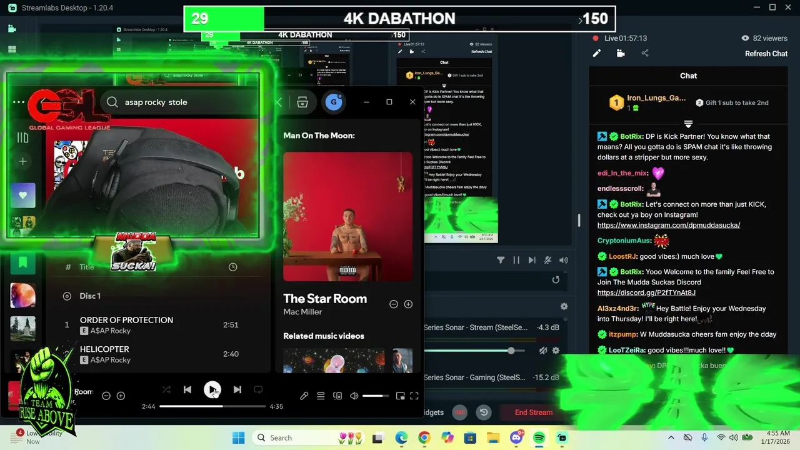Click Iron_Lungs_Ga... top gifter entry

[x=648, y=102]
